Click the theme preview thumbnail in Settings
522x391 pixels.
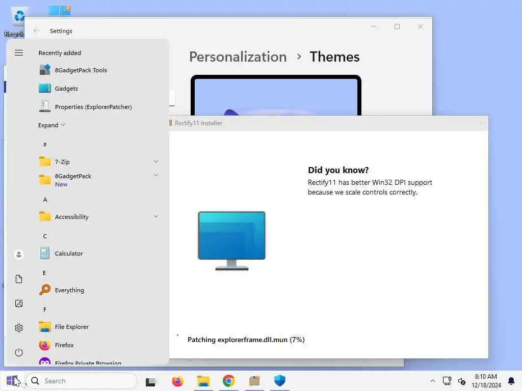(276, 95)
